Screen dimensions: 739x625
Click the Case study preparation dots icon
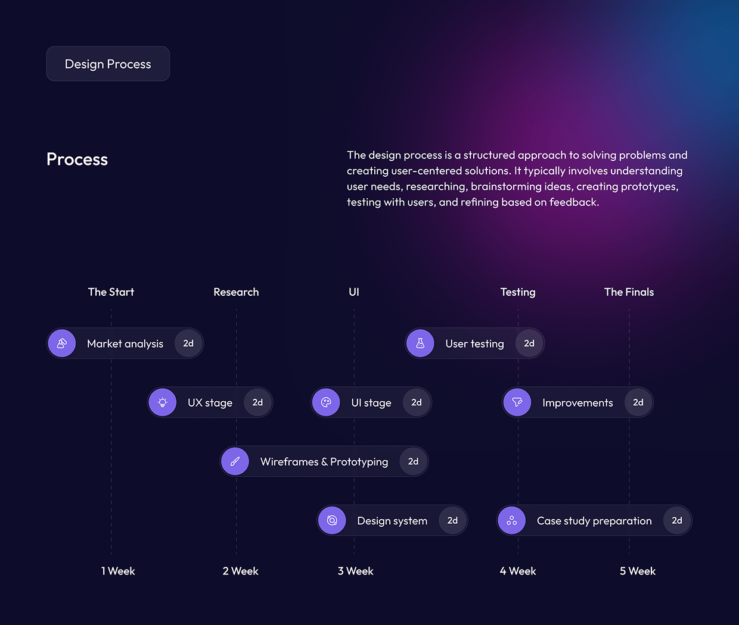click(512, 520)
